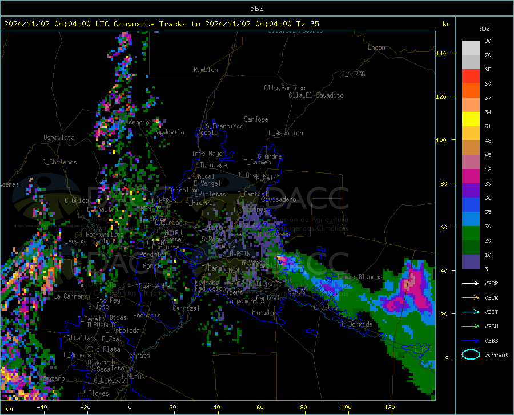Click the C_Chilenos map label
The height and width of the screenshot is (415, 514).
(x=59, y=162)
